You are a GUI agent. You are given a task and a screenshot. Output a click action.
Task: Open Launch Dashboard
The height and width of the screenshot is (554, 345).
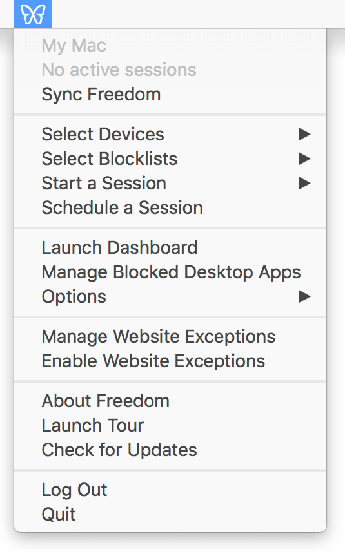point(170,247)
